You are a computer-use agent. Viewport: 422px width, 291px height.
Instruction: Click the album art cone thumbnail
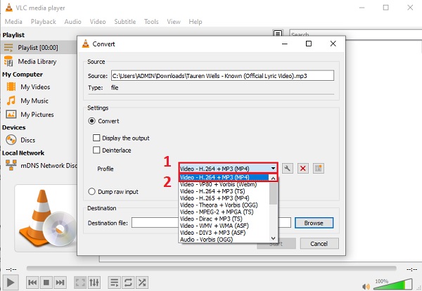tap(46, 218)
